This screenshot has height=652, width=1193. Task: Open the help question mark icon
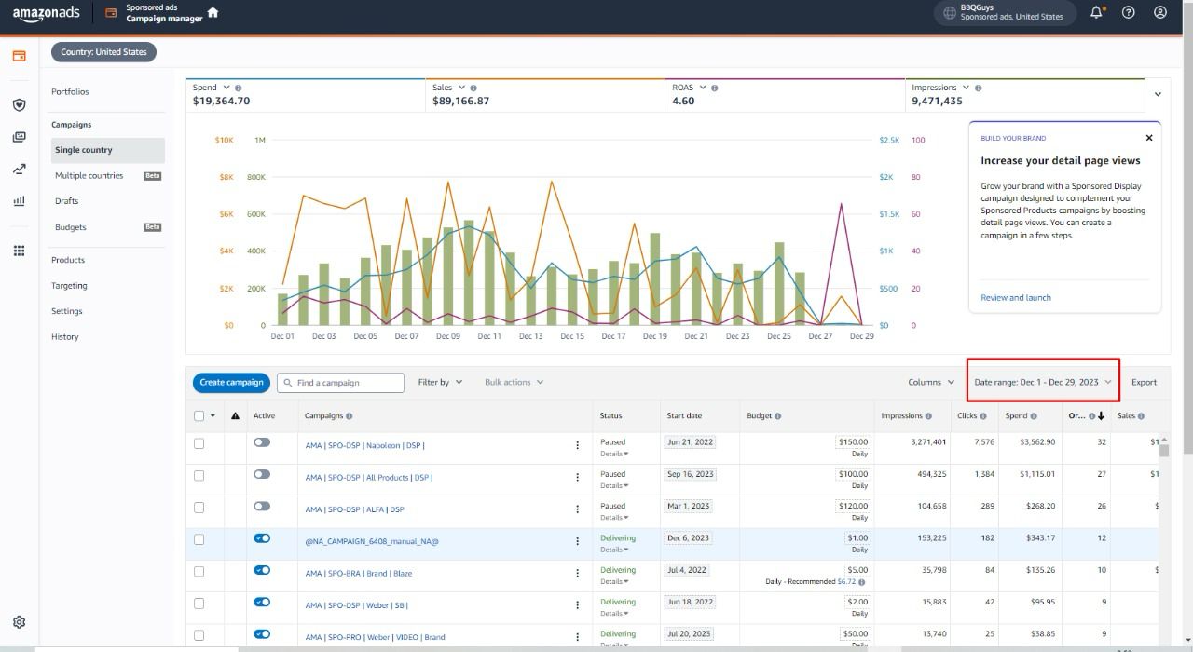1129,13
